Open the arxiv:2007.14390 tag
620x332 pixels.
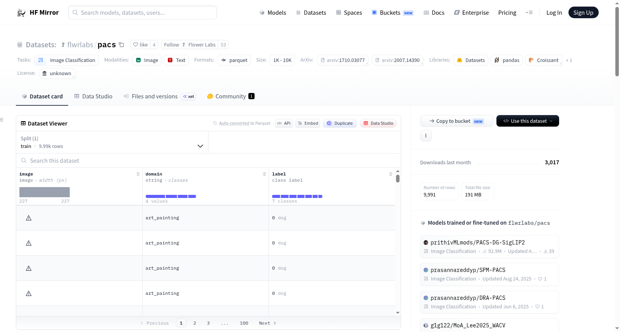(x=398, y=60)
